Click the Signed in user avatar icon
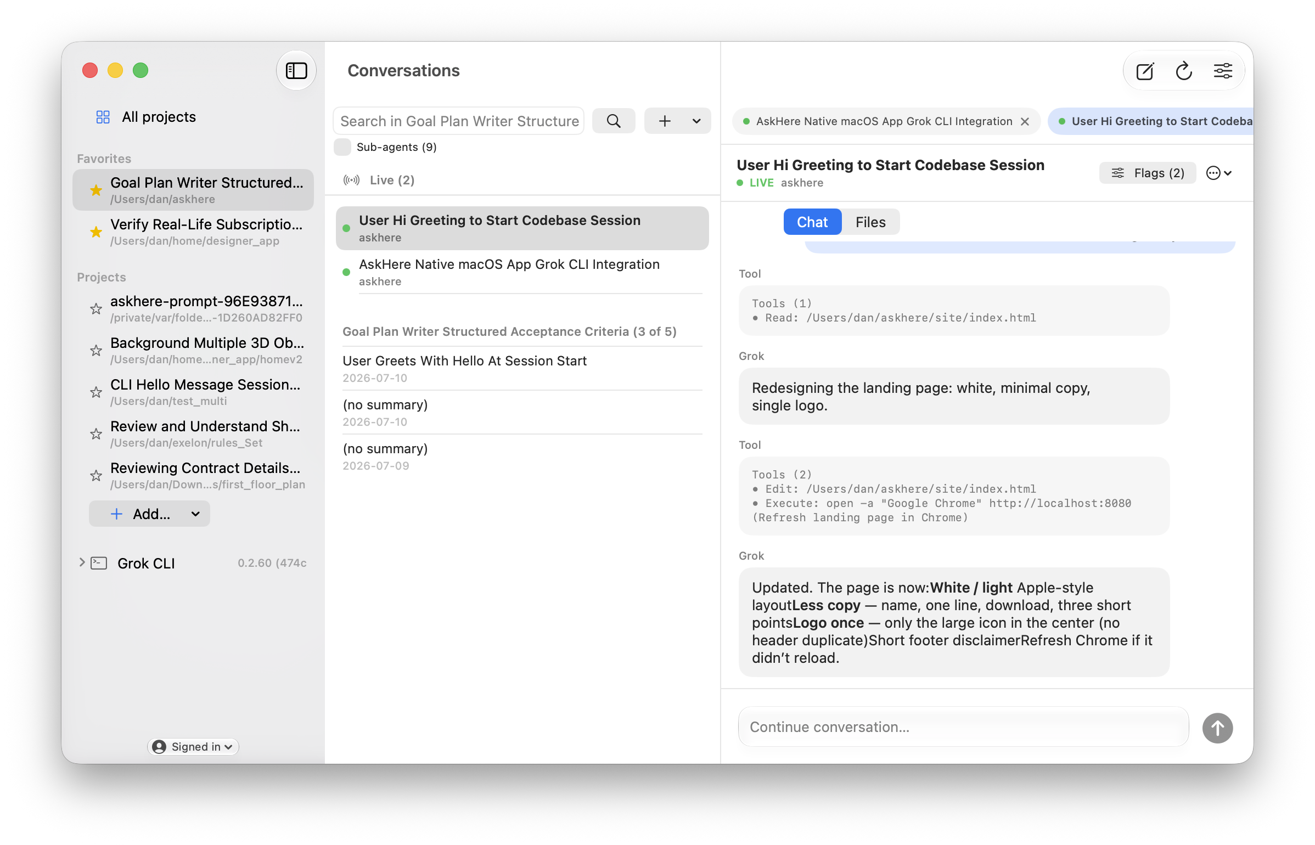1315x845 pixels. pyautogui.click(x=159, y=746)
